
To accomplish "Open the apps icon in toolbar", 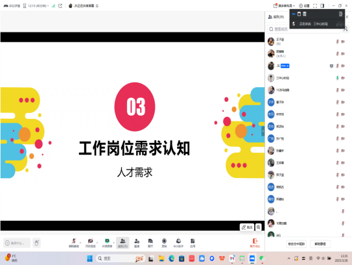I will (193, 243).
